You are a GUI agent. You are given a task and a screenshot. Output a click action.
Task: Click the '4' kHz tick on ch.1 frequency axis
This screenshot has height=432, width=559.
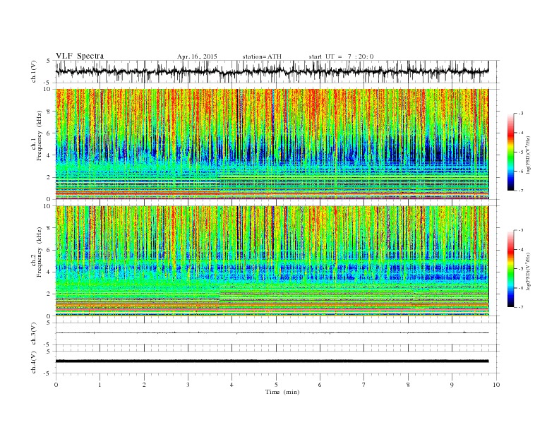(x=49, y=155)
